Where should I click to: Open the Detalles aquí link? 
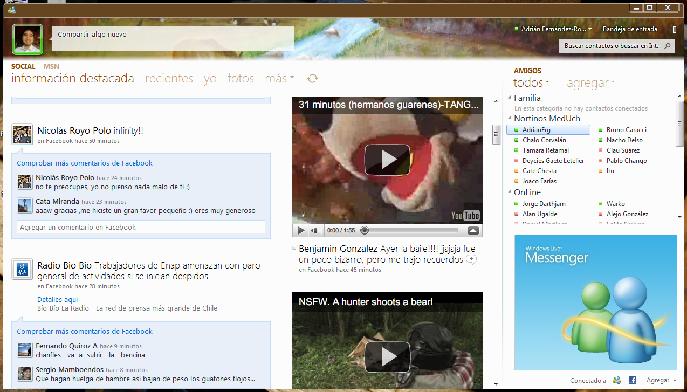58,299
